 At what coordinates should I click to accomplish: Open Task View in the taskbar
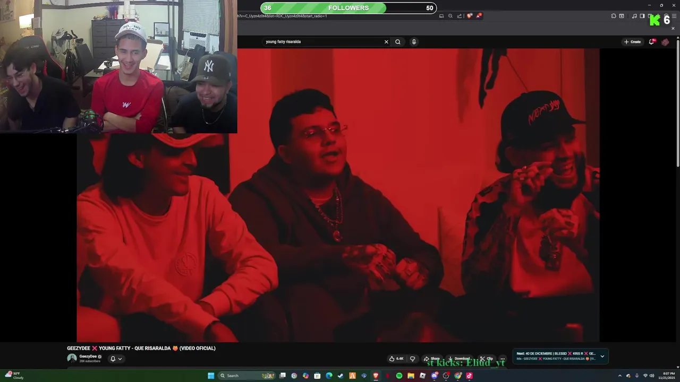click(282, 376)
